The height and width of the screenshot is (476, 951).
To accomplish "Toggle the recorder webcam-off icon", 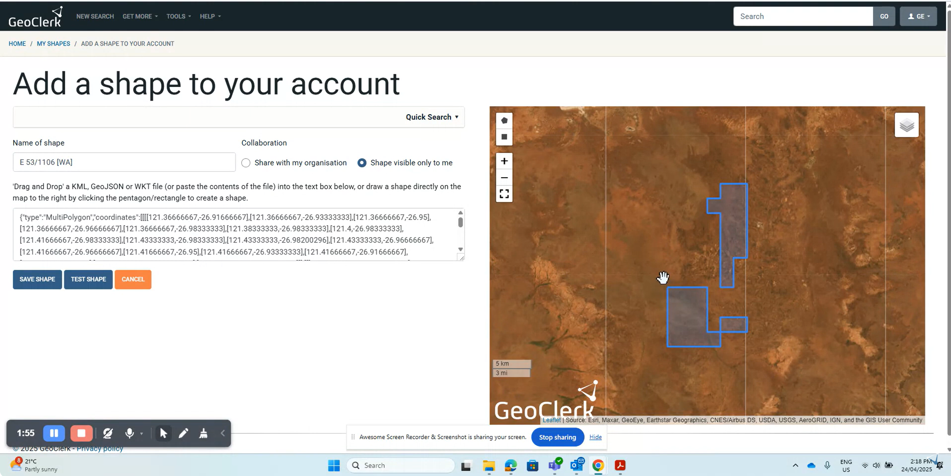I will 108,433.
